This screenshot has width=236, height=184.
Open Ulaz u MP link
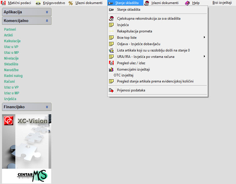12,53
